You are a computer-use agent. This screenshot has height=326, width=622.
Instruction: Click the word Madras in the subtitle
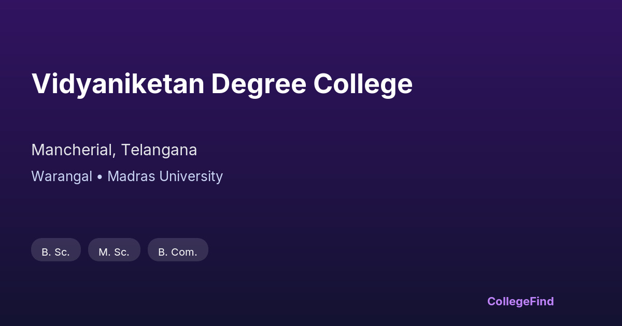pos(131,176)
